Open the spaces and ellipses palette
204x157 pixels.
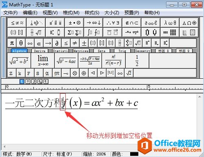click(x=36, y=23)
